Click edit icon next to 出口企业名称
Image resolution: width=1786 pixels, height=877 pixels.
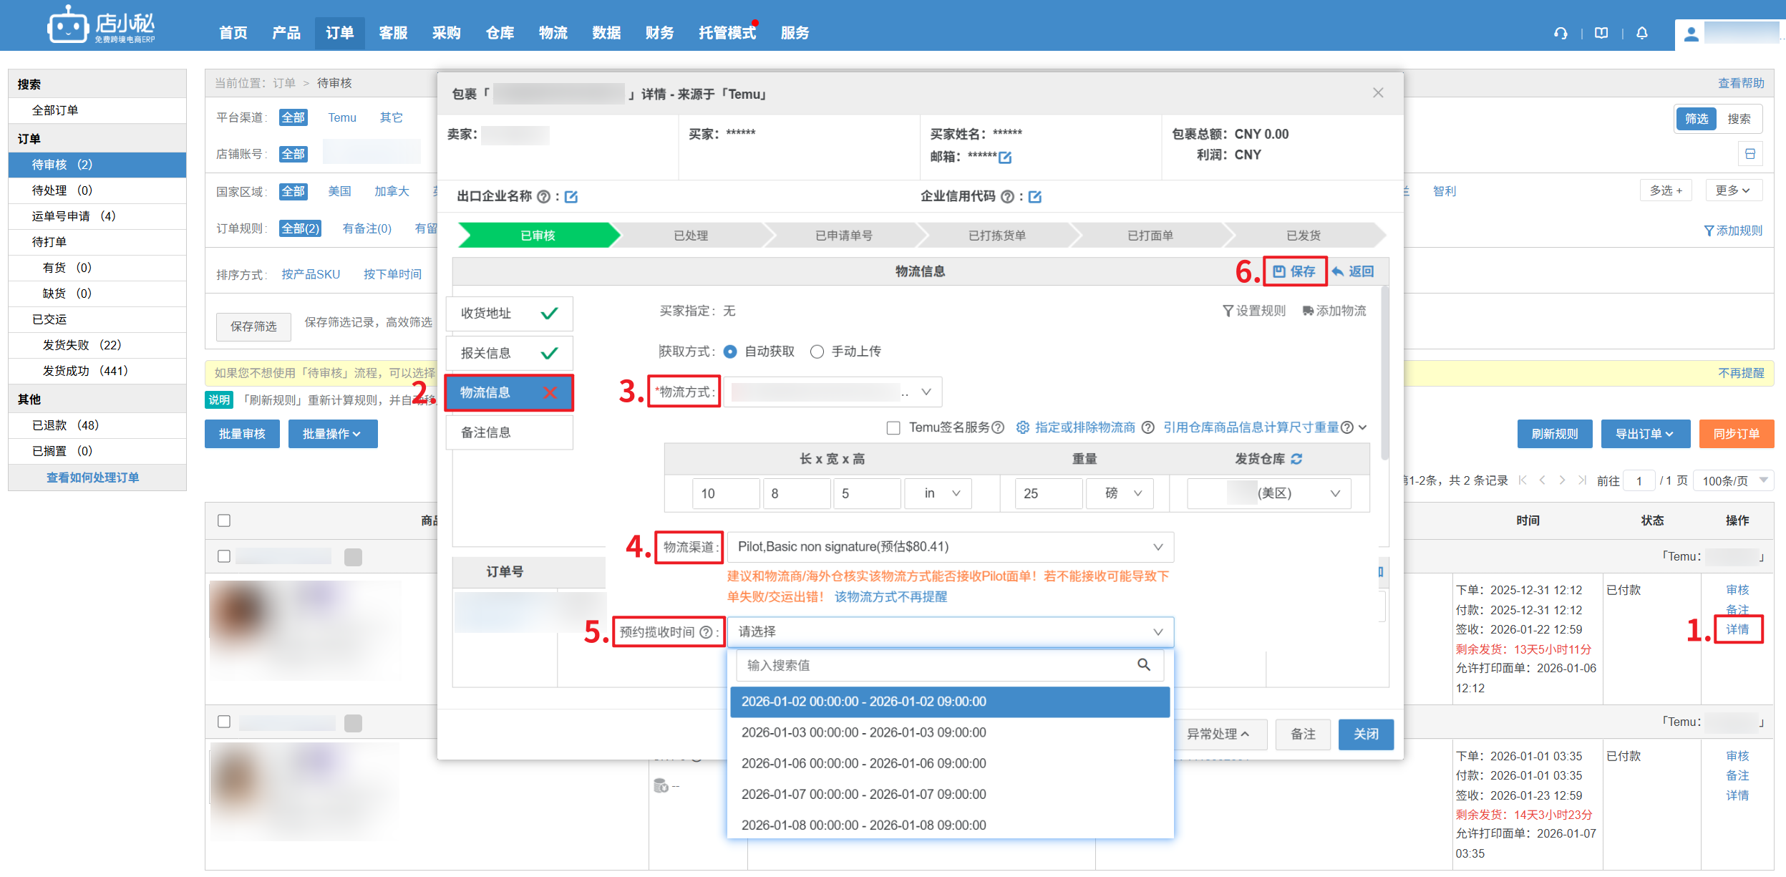571,197
